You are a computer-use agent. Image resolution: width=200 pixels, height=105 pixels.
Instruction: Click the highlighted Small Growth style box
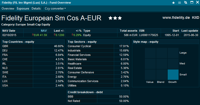click(173, 75)
